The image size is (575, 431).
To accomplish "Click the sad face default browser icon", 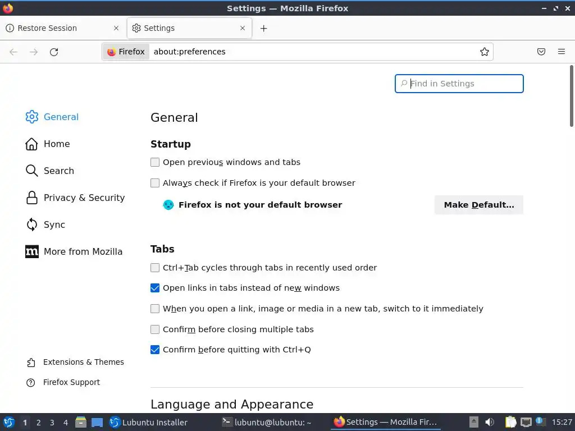I will coord(168,205).
